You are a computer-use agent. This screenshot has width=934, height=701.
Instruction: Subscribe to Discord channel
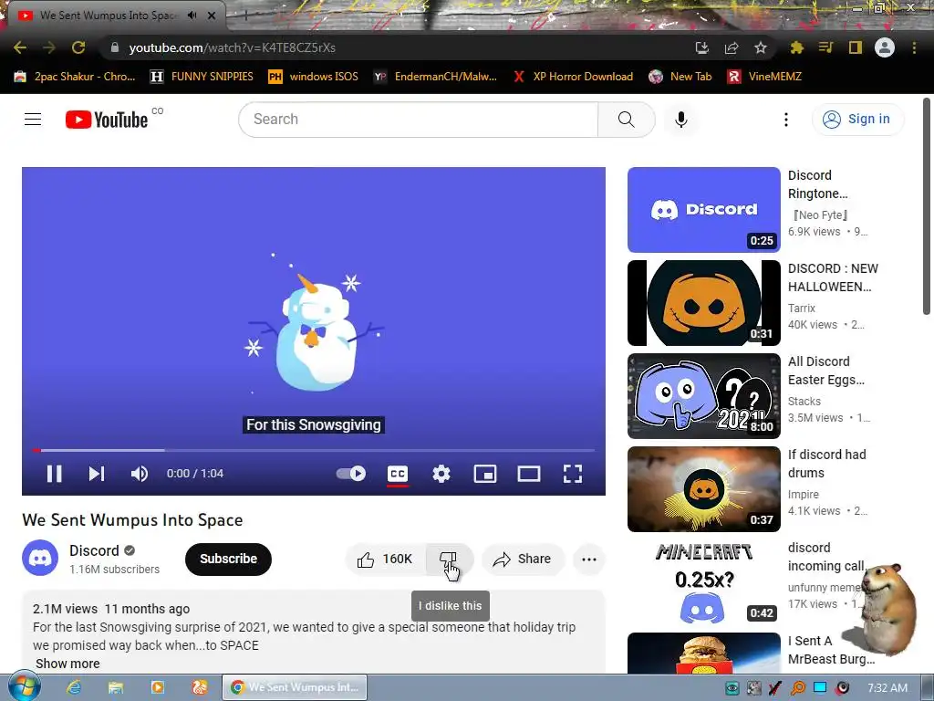click(x=228, y=560)
